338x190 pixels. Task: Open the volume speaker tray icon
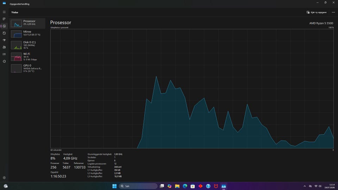320,186
